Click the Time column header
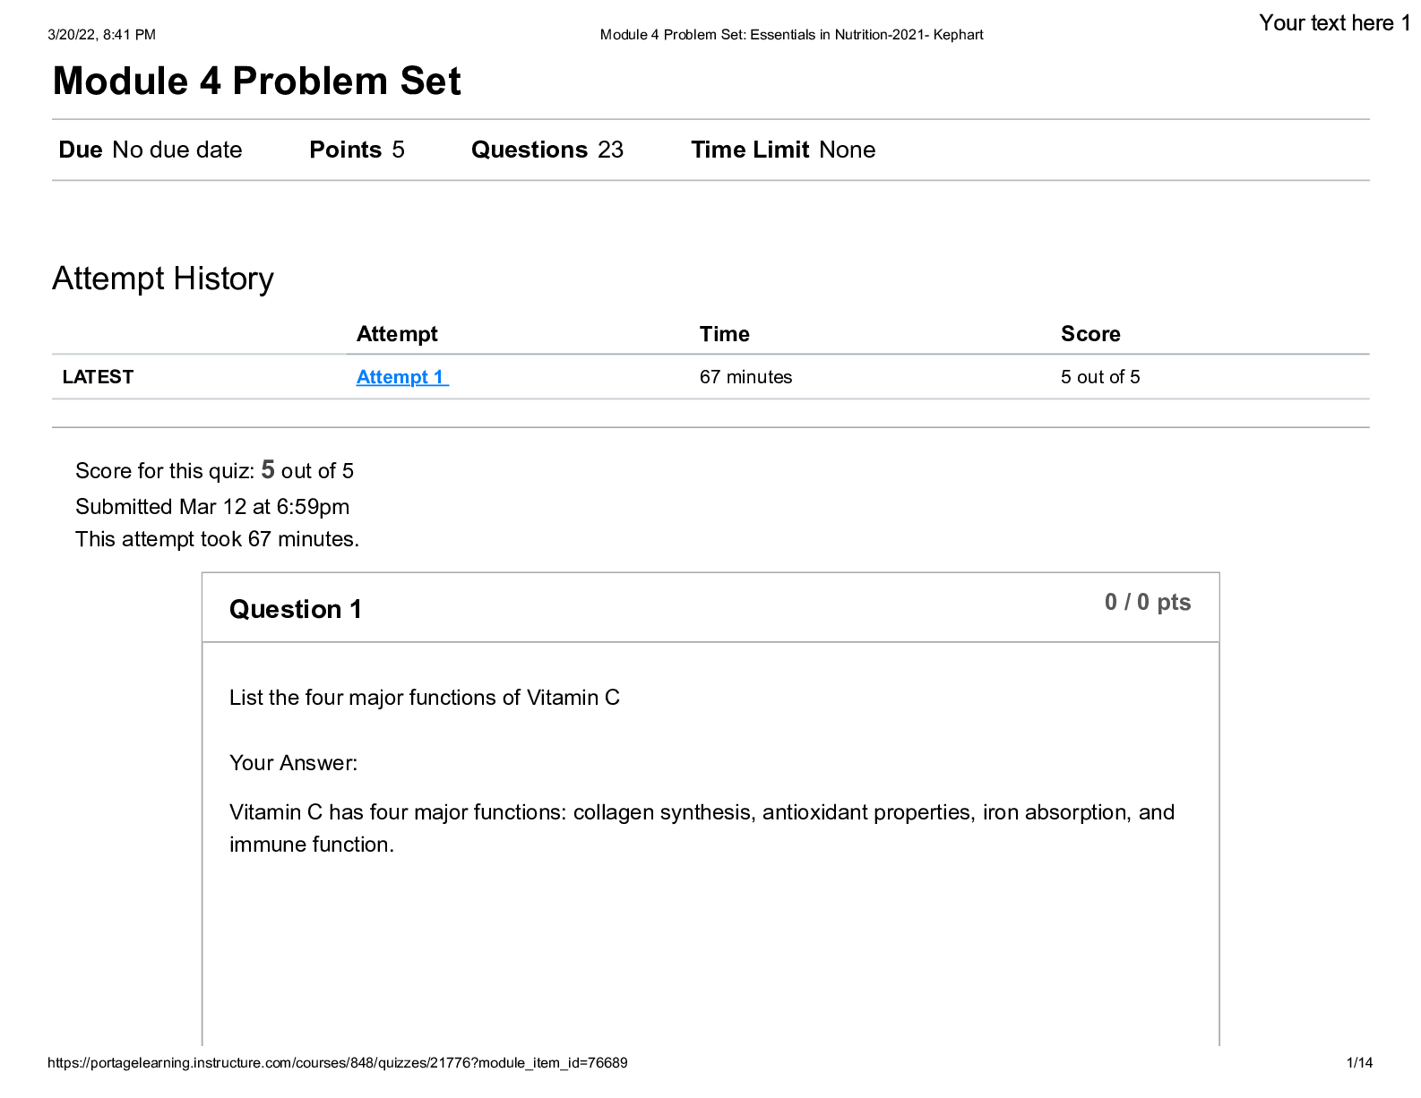Screen dimensions: 1421x1098 tap(724, 334)
